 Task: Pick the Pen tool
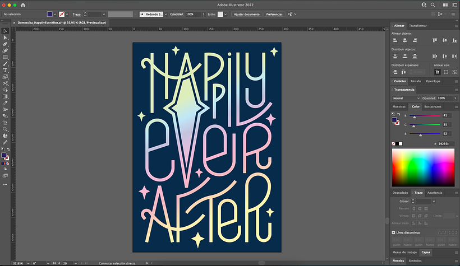pos(5,44)
